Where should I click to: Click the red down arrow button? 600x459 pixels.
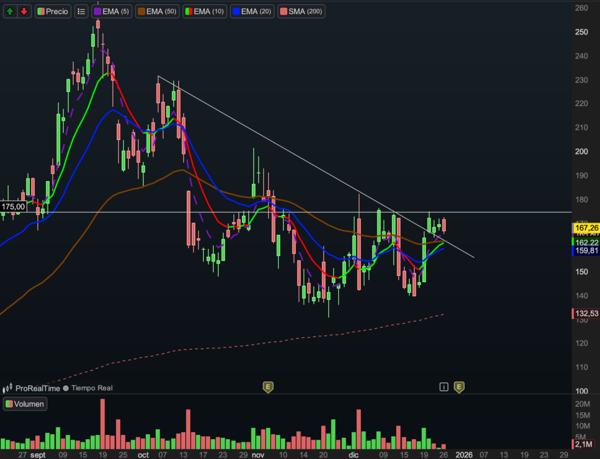point(24,11)
